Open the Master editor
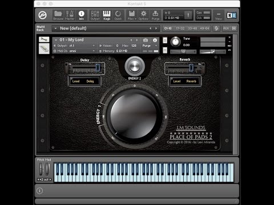 point(70,15)
